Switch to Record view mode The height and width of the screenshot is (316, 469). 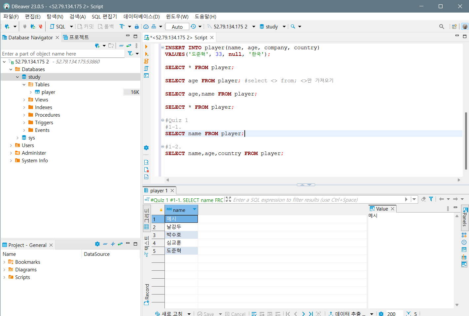coord(147,294)
